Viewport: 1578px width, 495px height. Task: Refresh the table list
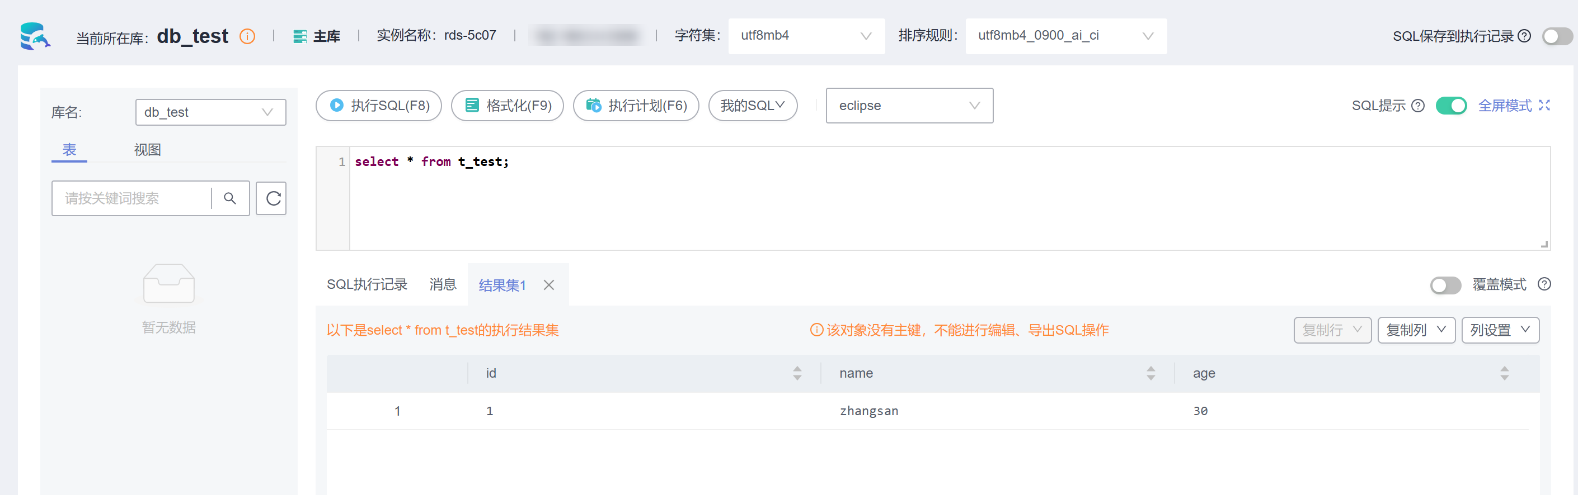[x=271, y=198]
